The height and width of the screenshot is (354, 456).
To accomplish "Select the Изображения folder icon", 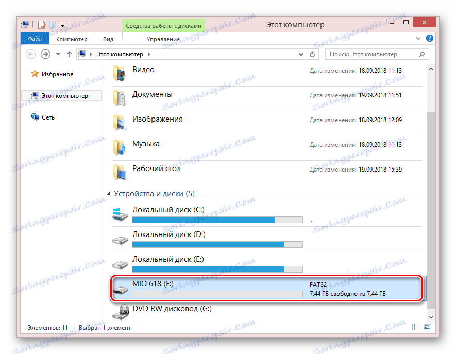I will [x=120, y=123].
